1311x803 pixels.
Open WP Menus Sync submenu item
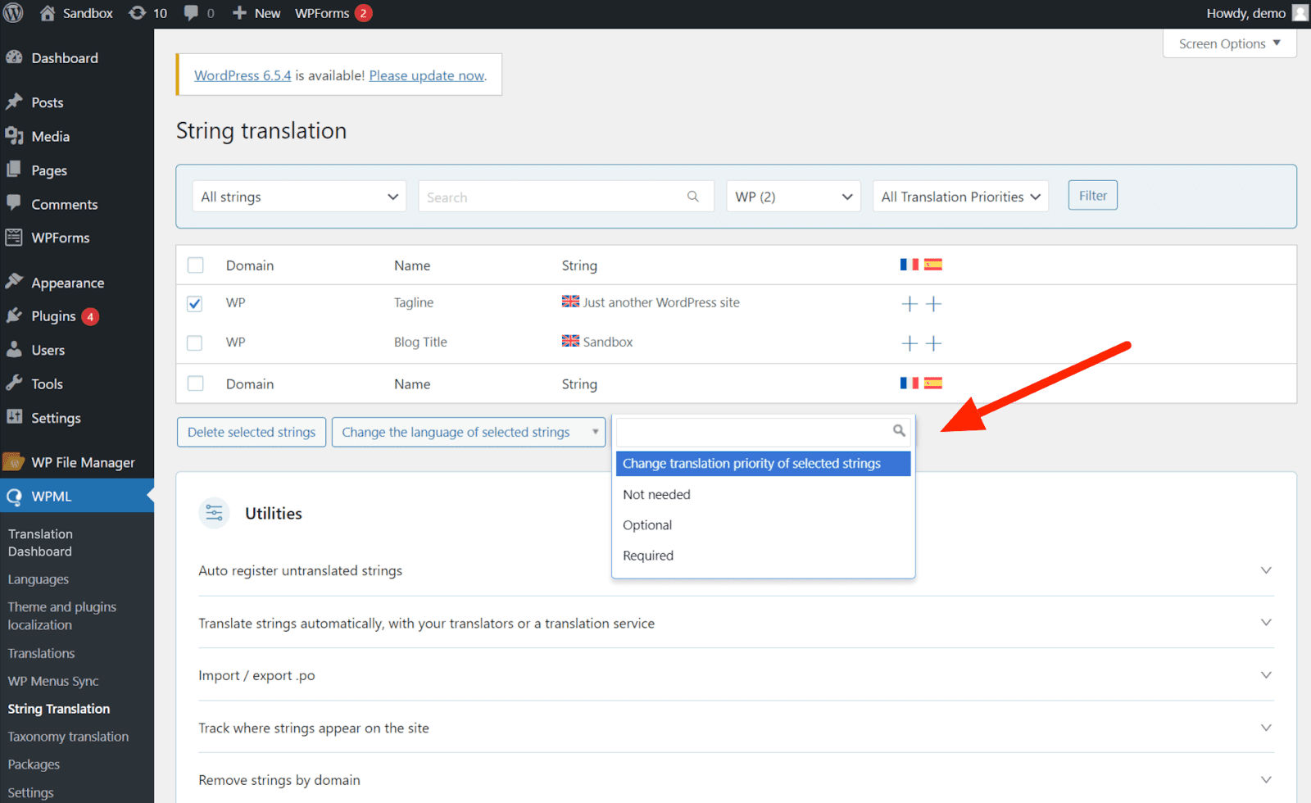pyautogui.click(x=53, y=681)
